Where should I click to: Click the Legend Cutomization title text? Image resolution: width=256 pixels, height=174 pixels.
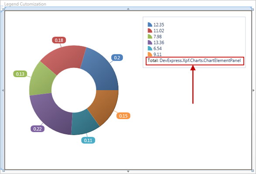[25, 4]
